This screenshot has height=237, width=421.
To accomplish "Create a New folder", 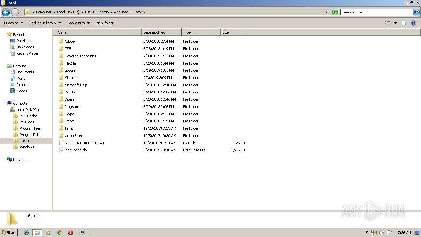I will 105,23.
